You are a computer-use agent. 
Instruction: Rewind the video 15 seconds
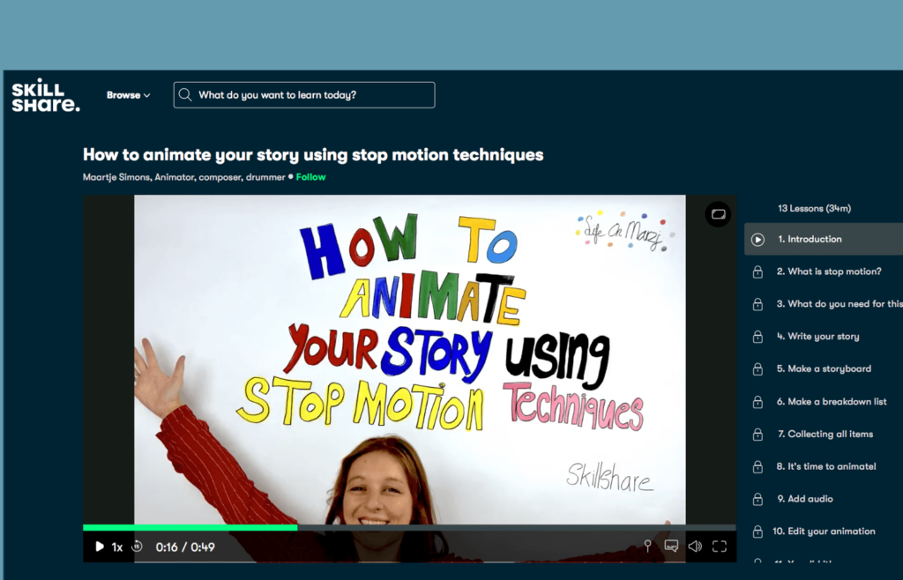coord(137,547)
